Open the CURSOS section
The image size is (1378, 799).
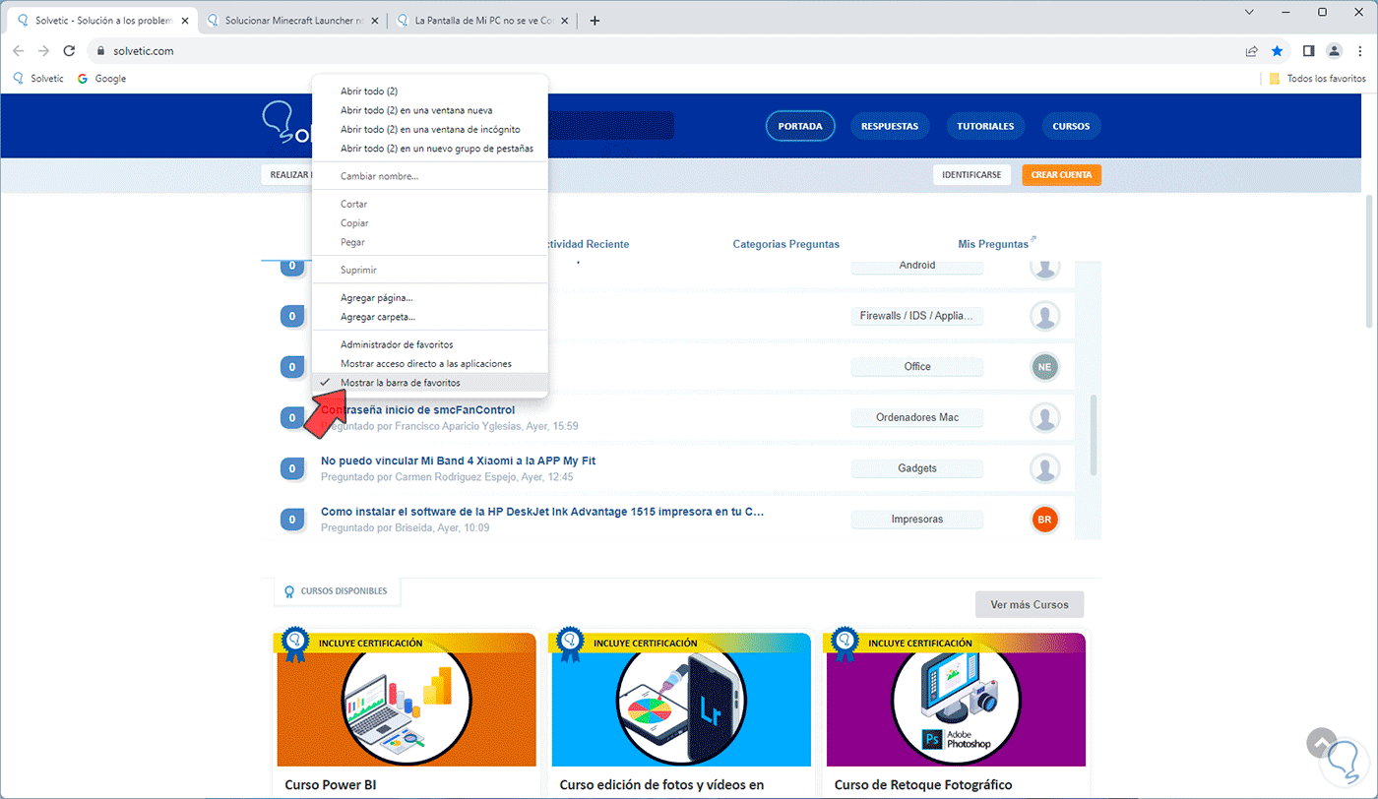pos(1071,126)
